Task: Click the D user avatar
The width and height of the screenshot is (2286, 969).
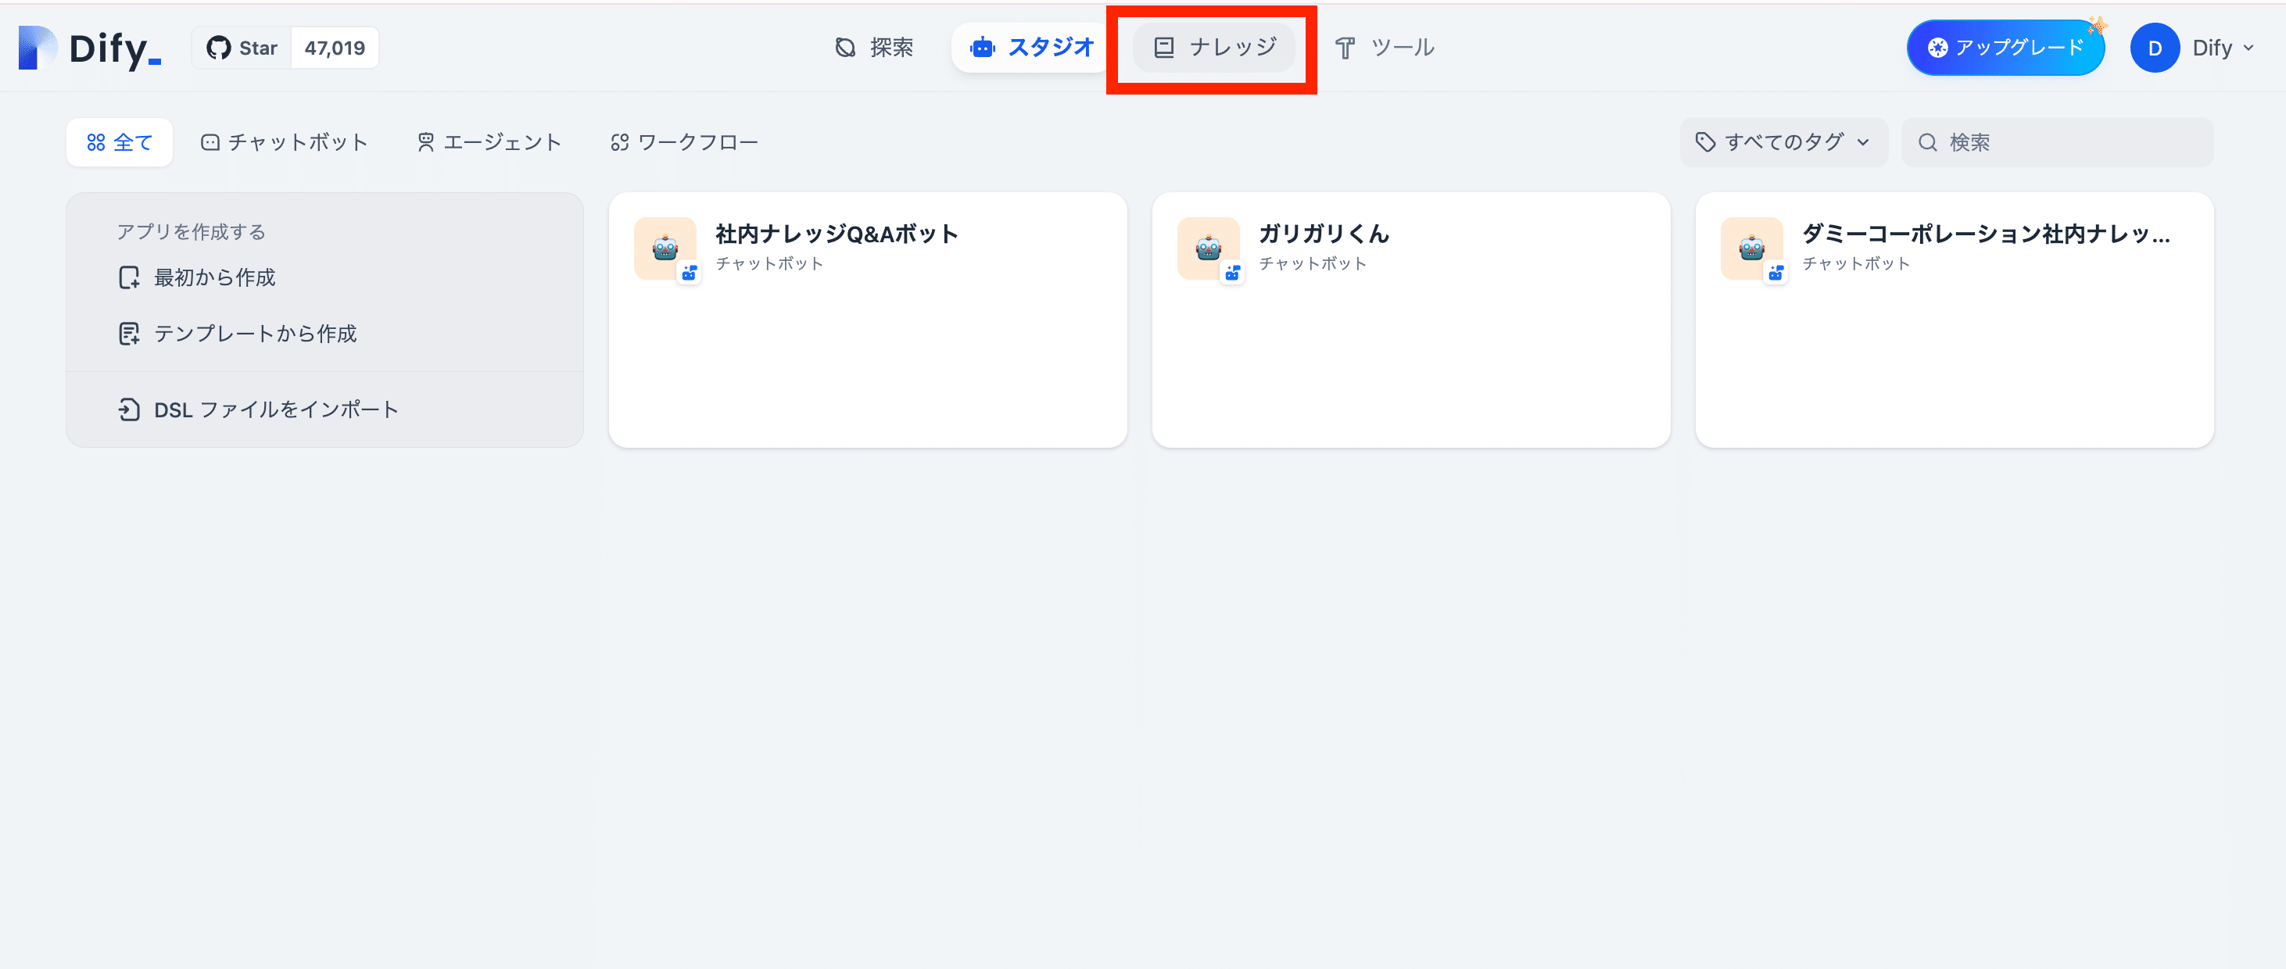Action: tap(2154, 48)
